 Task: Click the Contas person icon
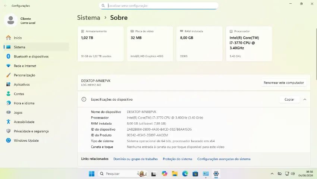pyautogui.click(x=8, y=94)
